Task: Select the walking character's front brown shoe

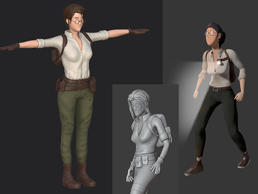Action: point(193,168)
